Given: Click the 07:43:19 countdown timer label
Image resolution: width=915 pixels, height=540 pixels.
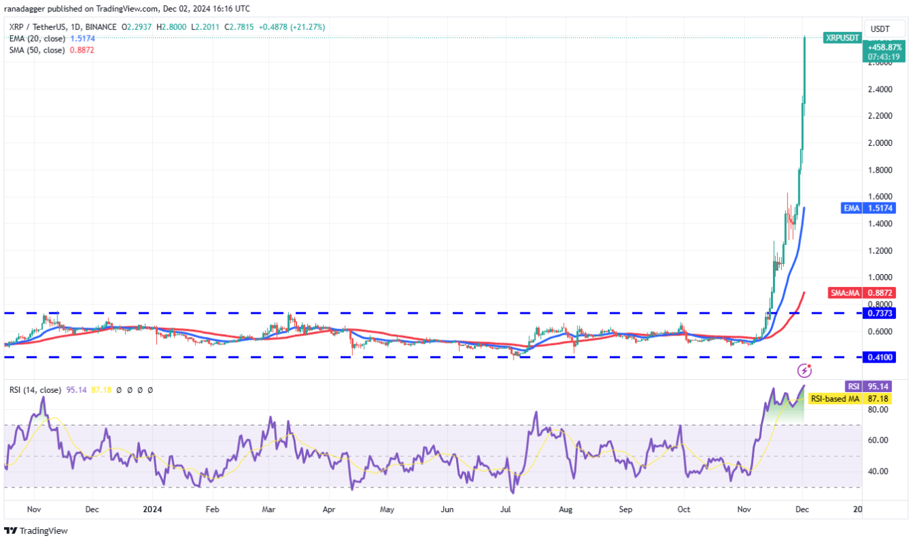Looking at the screenshot, I should [882, 57].
